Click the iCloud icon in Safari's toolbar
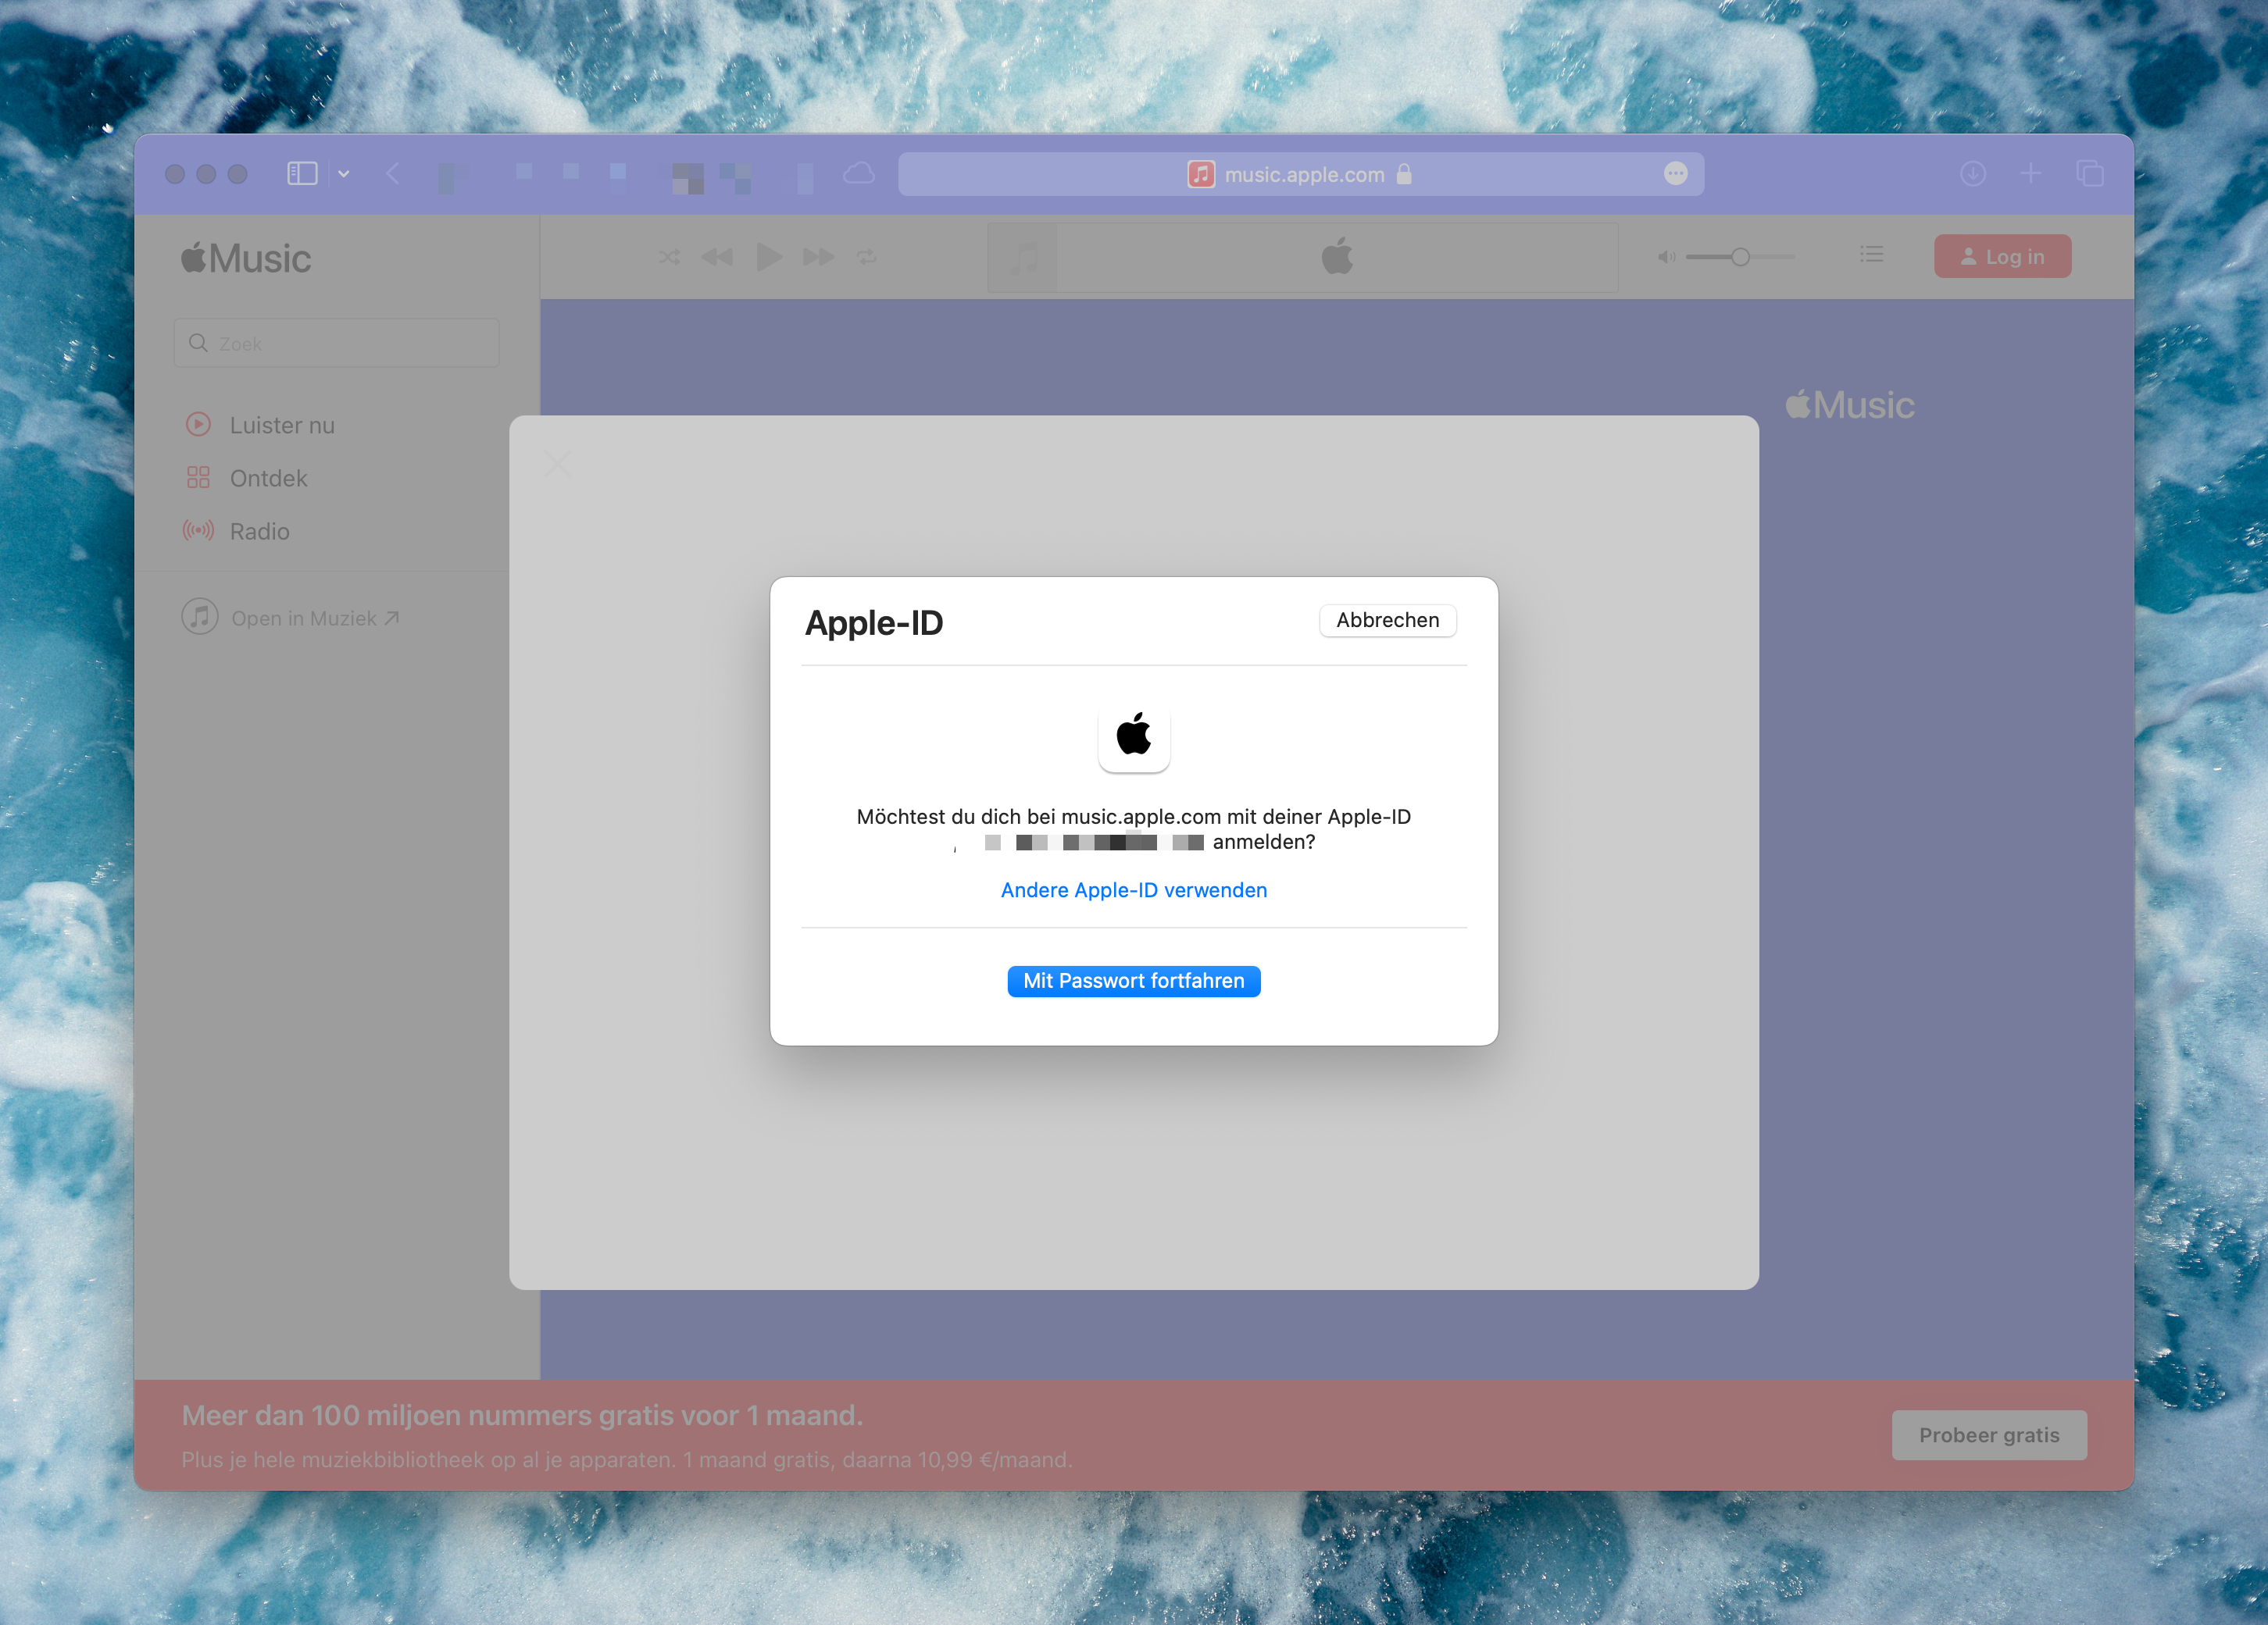Viewport: 2268px width, 1625px height. [x=858, y=173]
